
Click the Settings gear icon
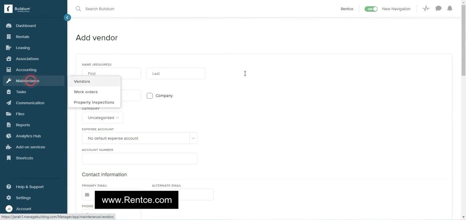point(9,198)
